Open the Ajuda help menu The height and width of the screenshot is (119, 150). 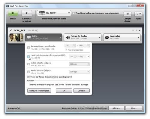138,14
